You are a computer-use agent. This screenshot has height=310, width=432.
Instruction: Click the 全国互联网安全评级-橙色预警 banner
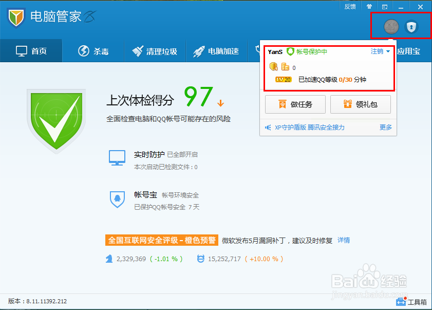(162, 240)
